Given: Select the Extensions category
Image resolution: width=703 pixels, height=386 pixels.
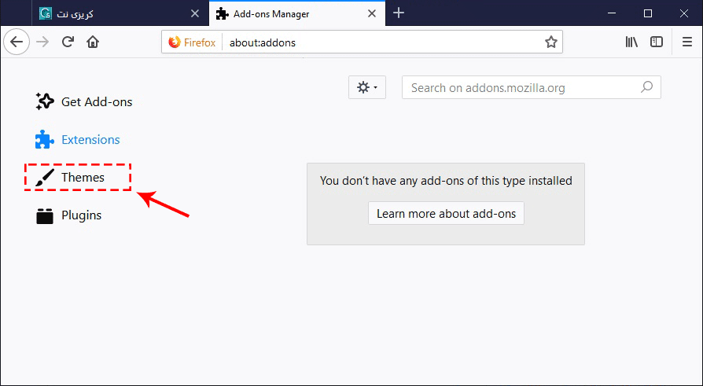Looking at the screenshot, I should [78, 140].
